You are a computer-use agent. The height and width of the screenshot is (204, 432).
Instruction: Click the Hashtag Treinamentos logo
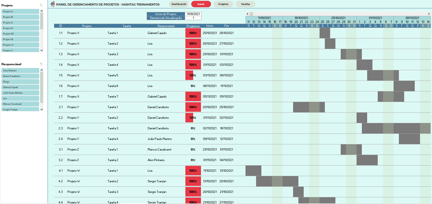pos(53,4)
